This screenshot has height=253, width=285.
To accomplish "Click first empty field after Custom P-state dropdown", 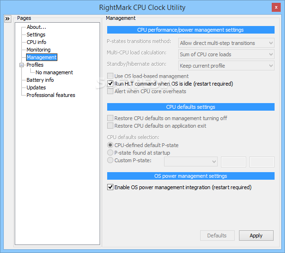I will [233, 162].
